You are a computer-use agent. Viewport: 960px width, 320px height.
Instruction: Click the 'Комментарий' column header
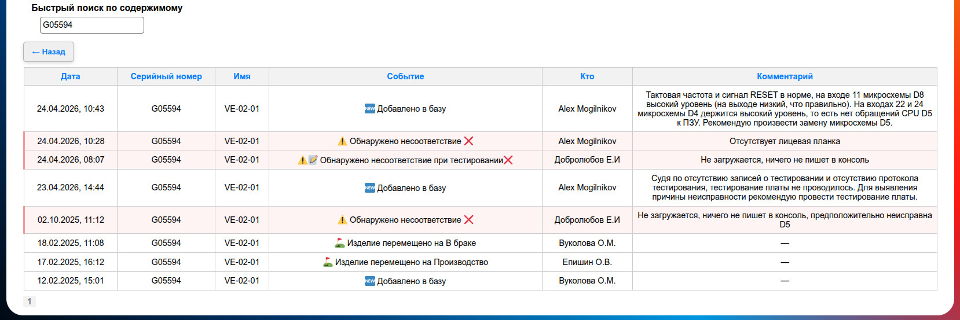click(x=785, y=76)
